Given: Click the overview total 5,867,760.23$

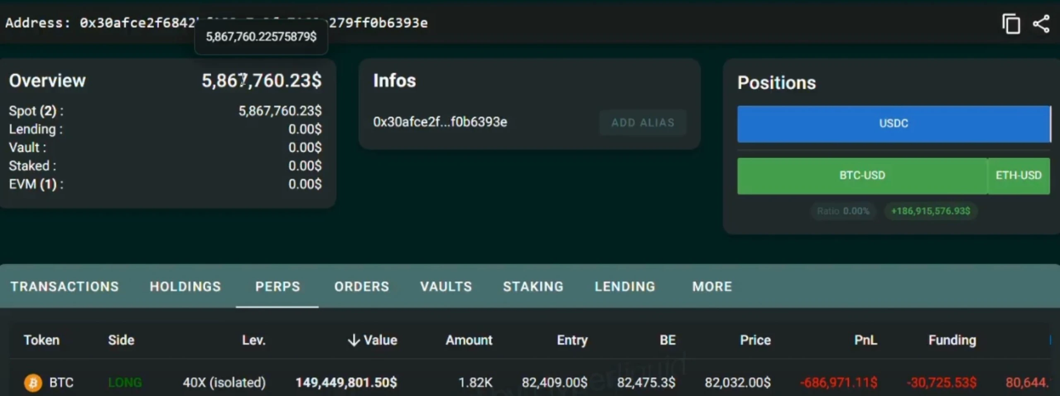Looking at the screenshot, I should point(261,80).
